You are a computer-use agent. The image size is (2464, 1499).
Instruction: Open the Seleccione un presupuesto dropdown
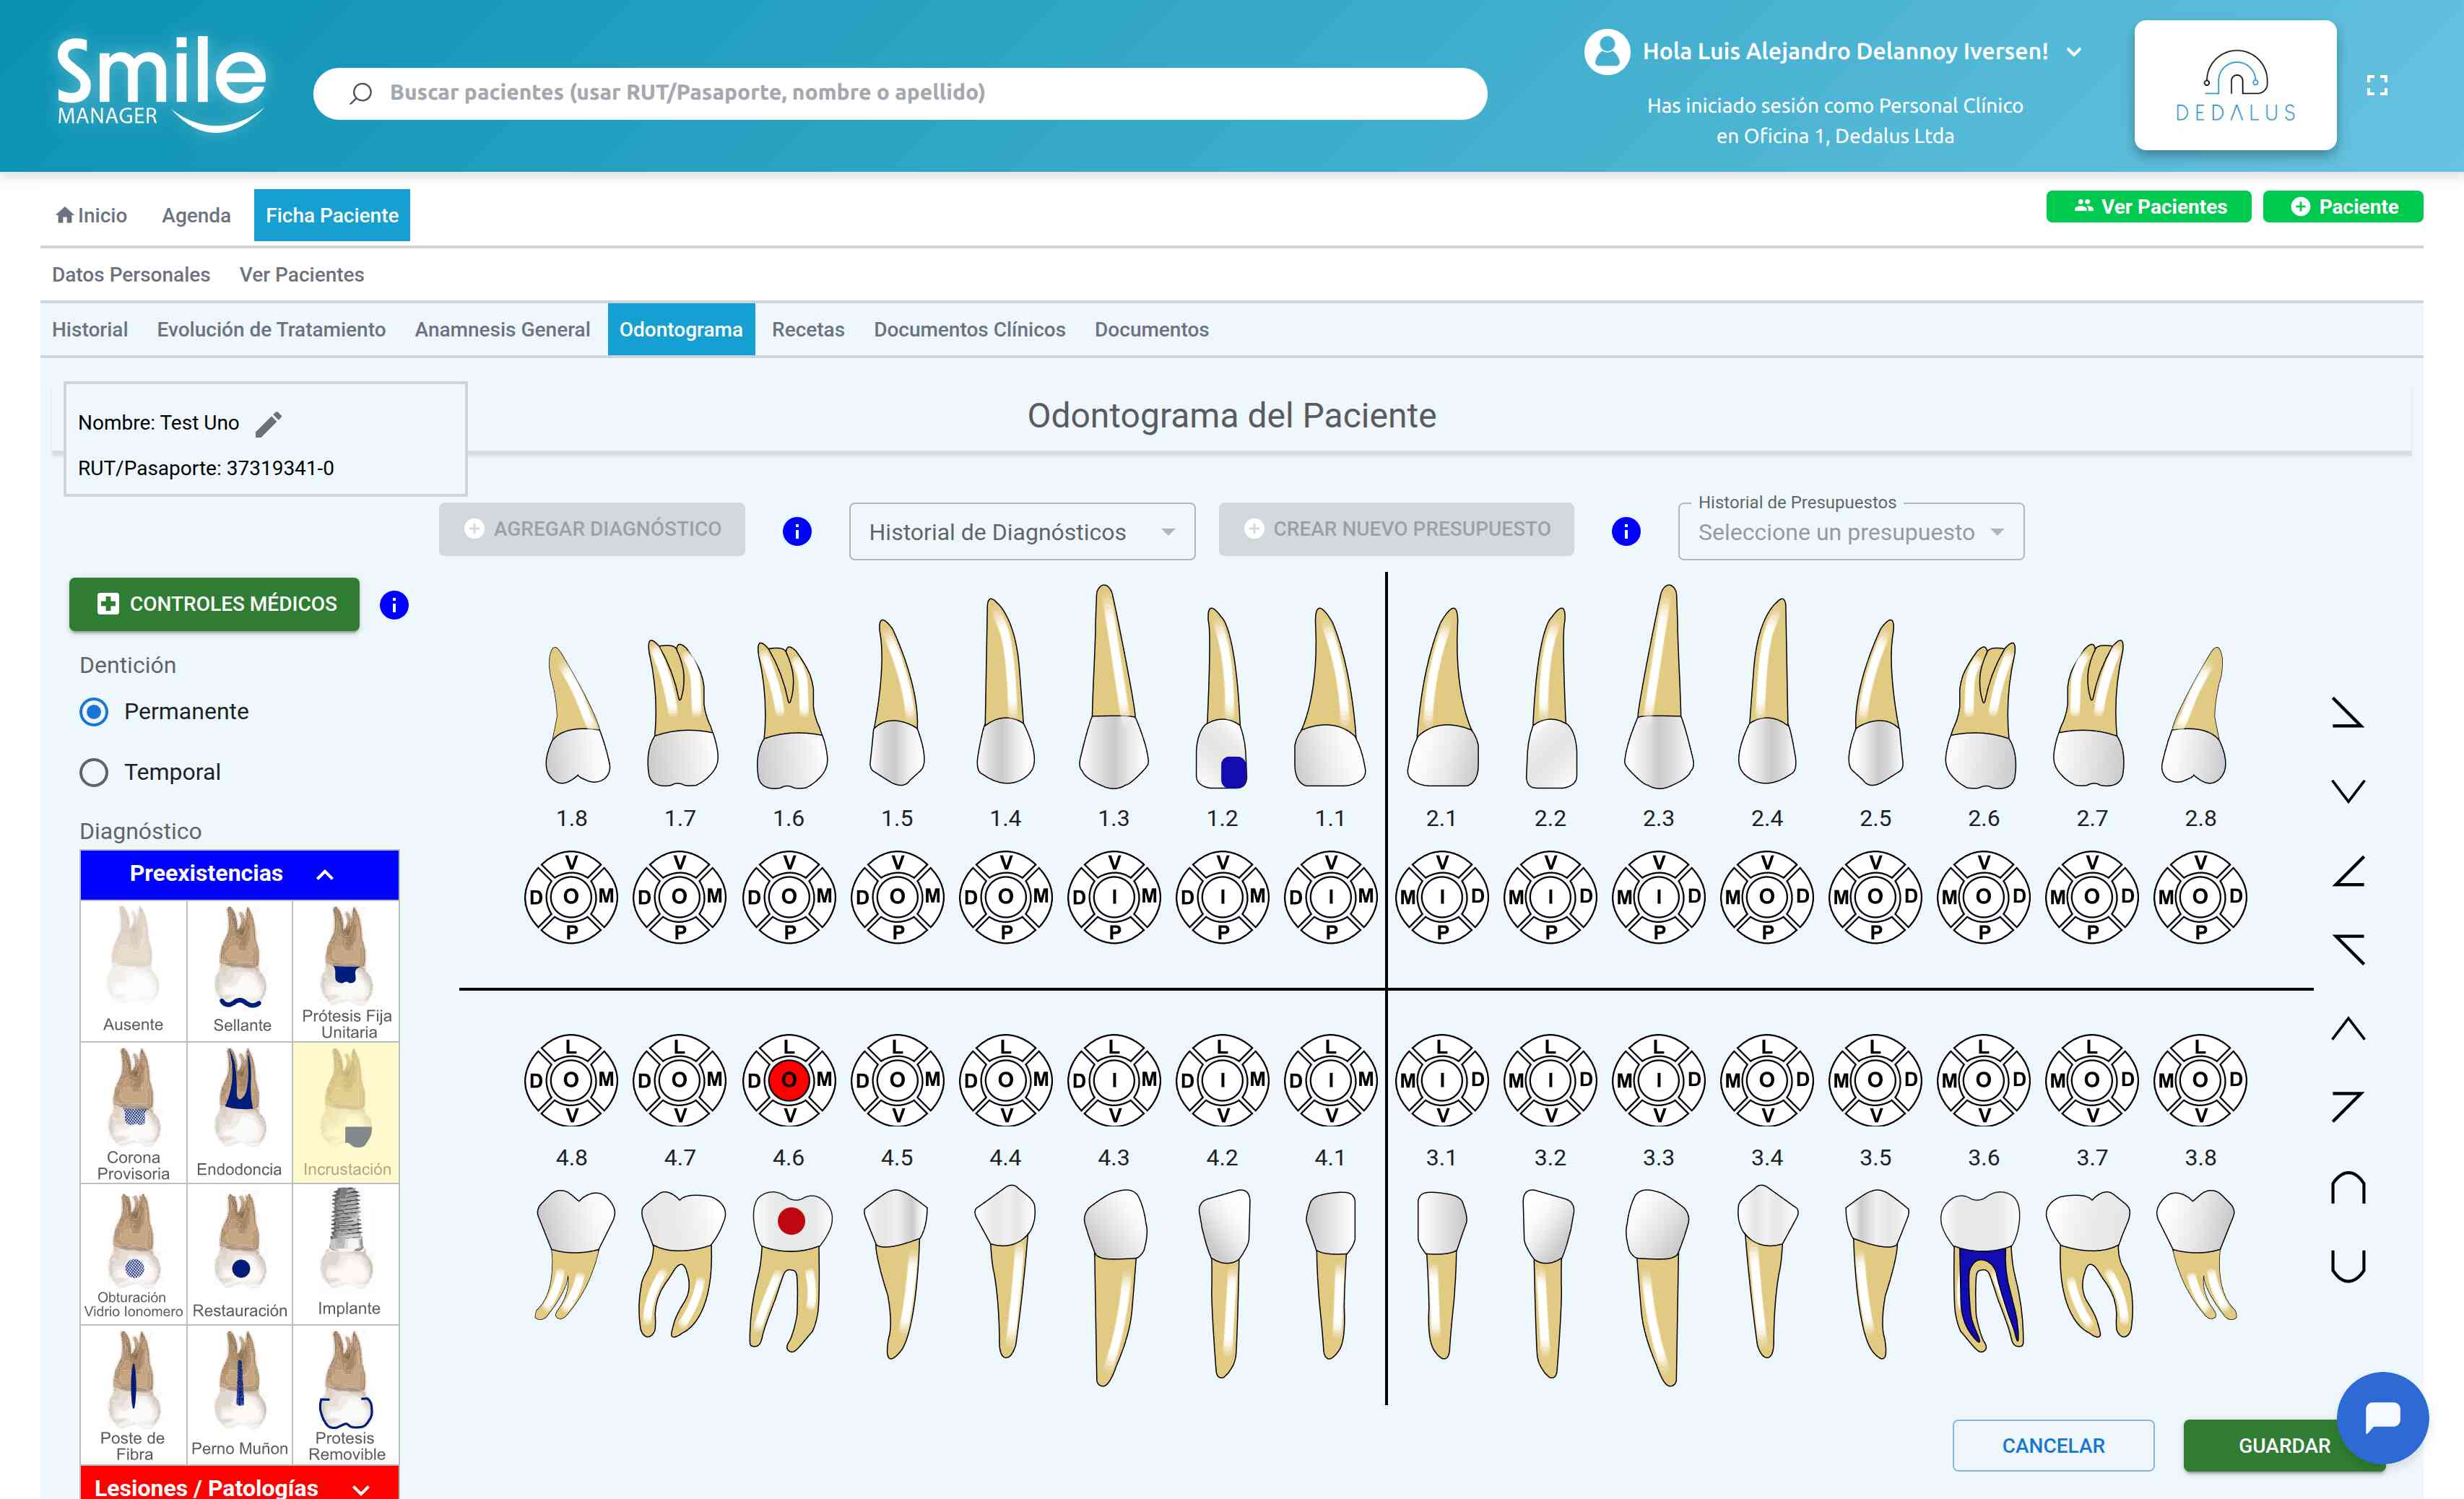[x=1850, y=532]
